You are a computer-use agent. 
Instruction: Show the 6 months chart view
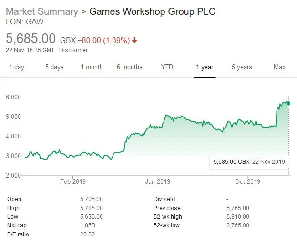(x=129, y=67)
